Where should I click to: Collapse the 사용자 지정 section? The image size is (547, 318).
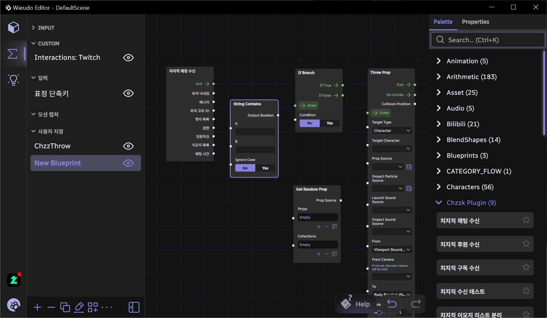pyautogui.click(x=48, y=131)
